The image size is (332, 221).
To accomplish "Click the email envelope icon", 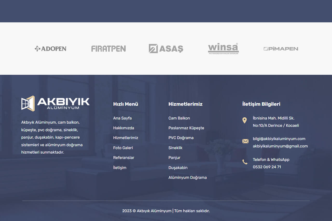I will 245,141.
